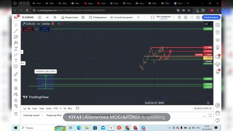
Task: Open the 4ч timeframe selector
Action: [x=47, y=17]
